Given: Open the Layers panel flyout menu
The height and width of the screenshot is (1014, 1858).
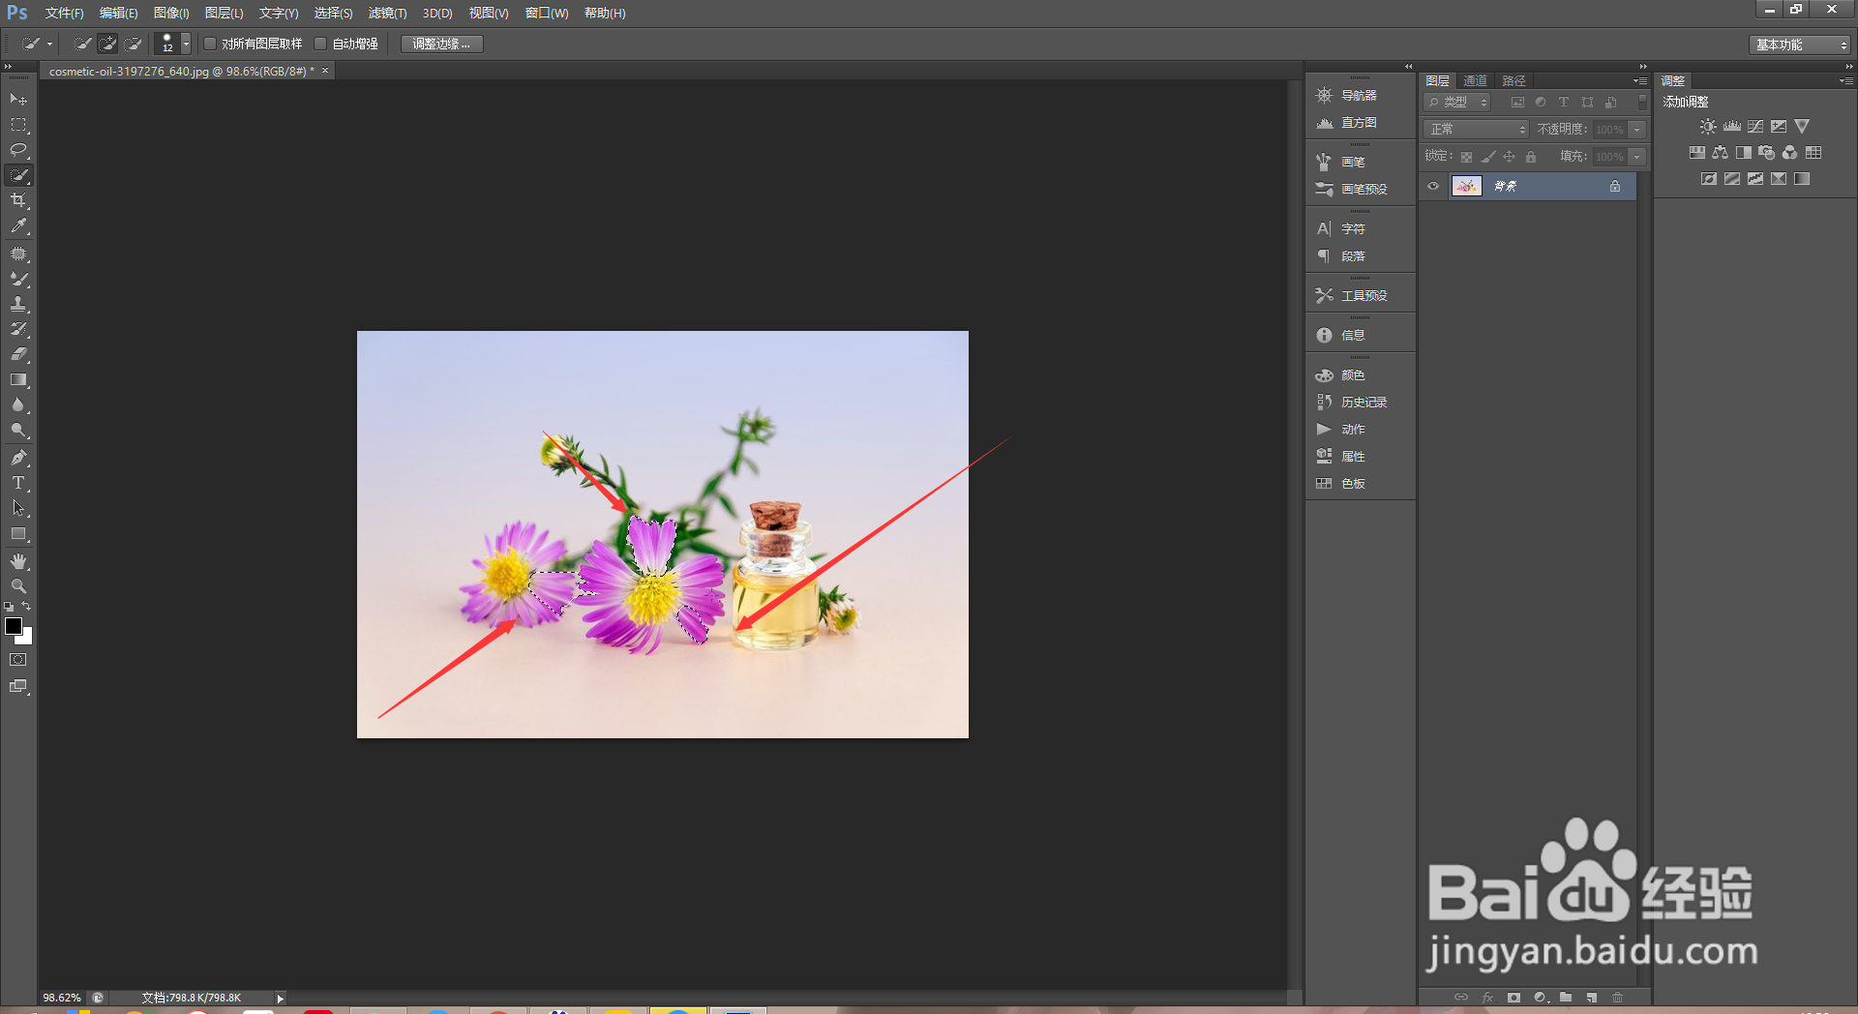Looking at the screenshot, I should coord(1640,81).
